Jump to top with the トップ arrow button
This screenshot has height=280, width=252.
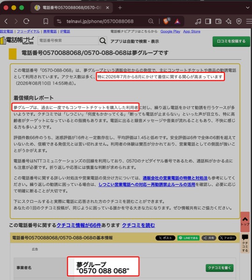pyautogui.click(x=245, y=222)
